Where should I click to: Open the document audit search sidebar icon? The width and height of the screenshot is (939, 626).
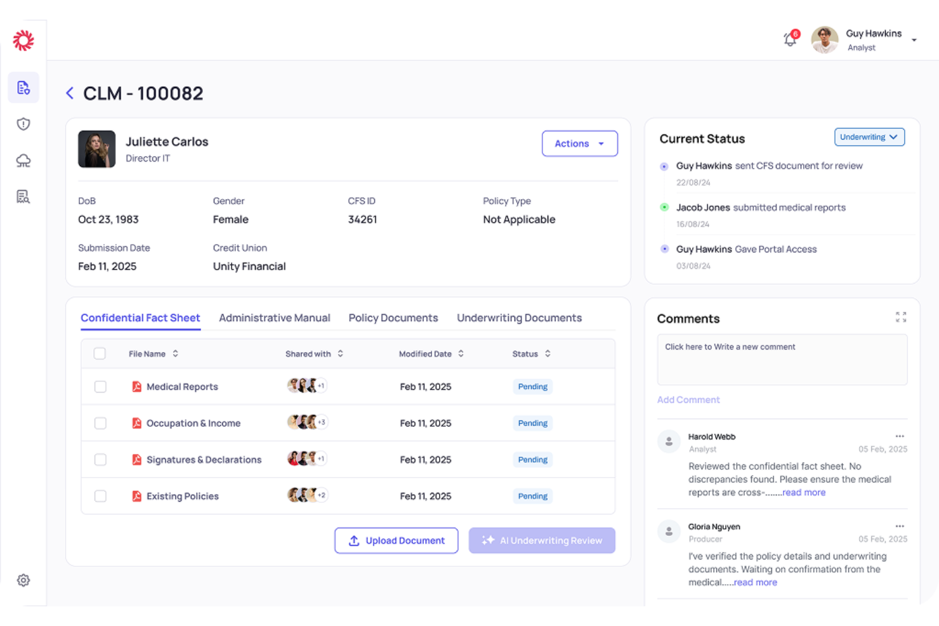point(23,197)
